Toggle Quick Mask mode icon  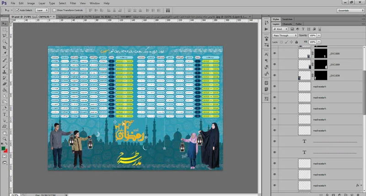(5, 157)
